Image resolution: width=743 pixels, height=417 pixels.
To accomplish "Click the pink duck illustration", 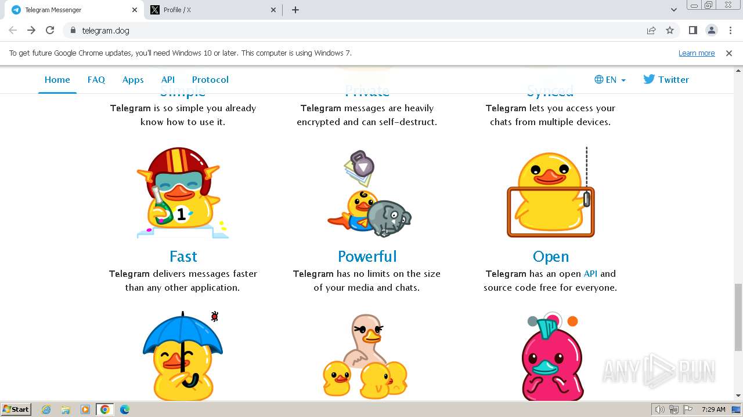I will 553,356.
